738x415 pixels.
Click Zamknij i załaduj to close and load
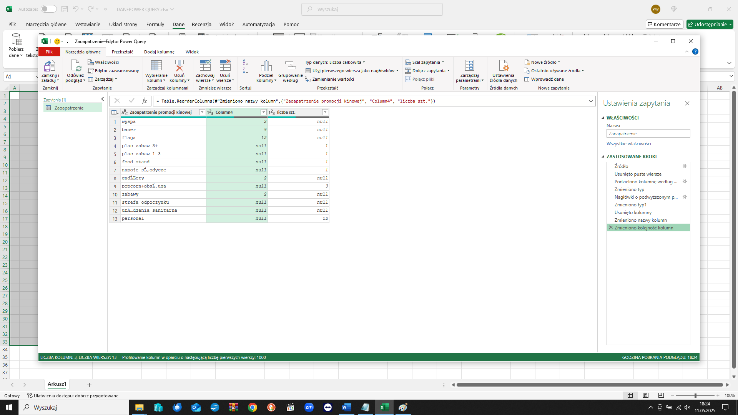50,71
